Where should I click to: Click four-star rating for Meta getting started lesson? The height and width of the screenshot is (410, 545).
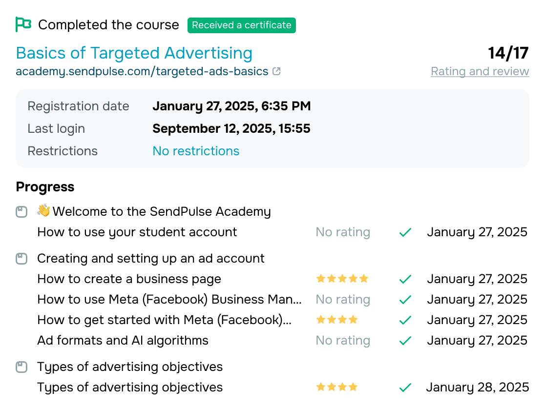pyautogui.click(x=337, y=320)
